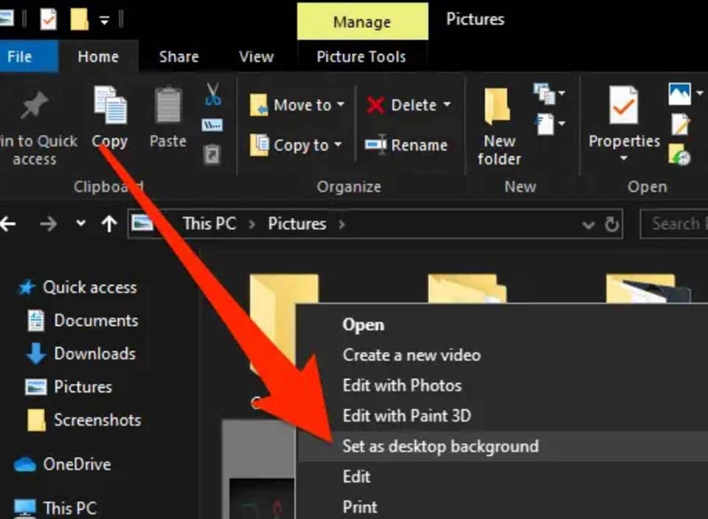Click the Copy path icon
This screenshot has height=519, width=708.
(212, 125)
